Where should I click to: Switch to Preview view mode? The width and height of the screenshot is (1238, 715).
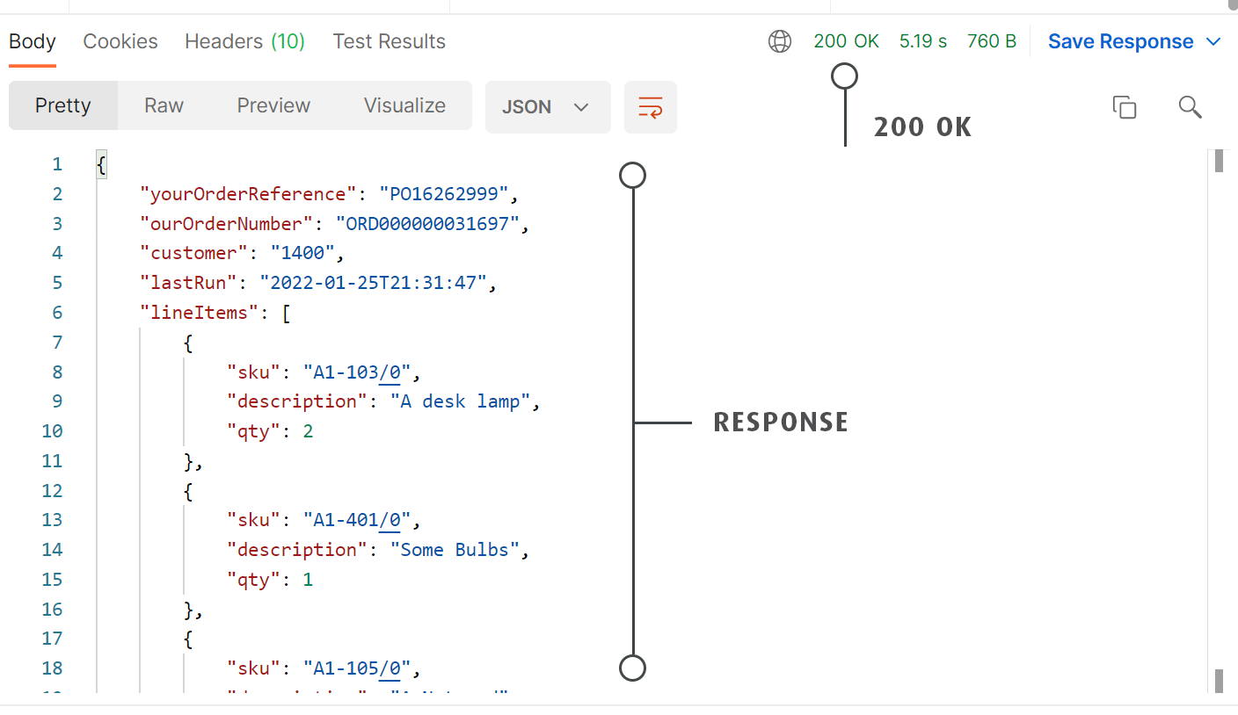tap(273, 105)
